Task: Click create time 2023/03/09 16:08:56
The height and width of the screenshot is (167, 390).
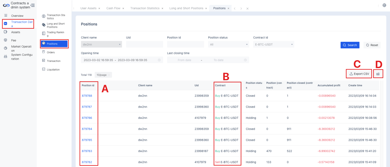Action: [362, 118]
